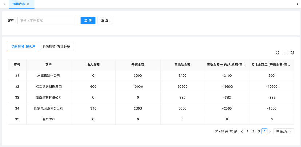The image size is (301, 147).
Task: Click the 重置 button
Action: tap(104, 20)
